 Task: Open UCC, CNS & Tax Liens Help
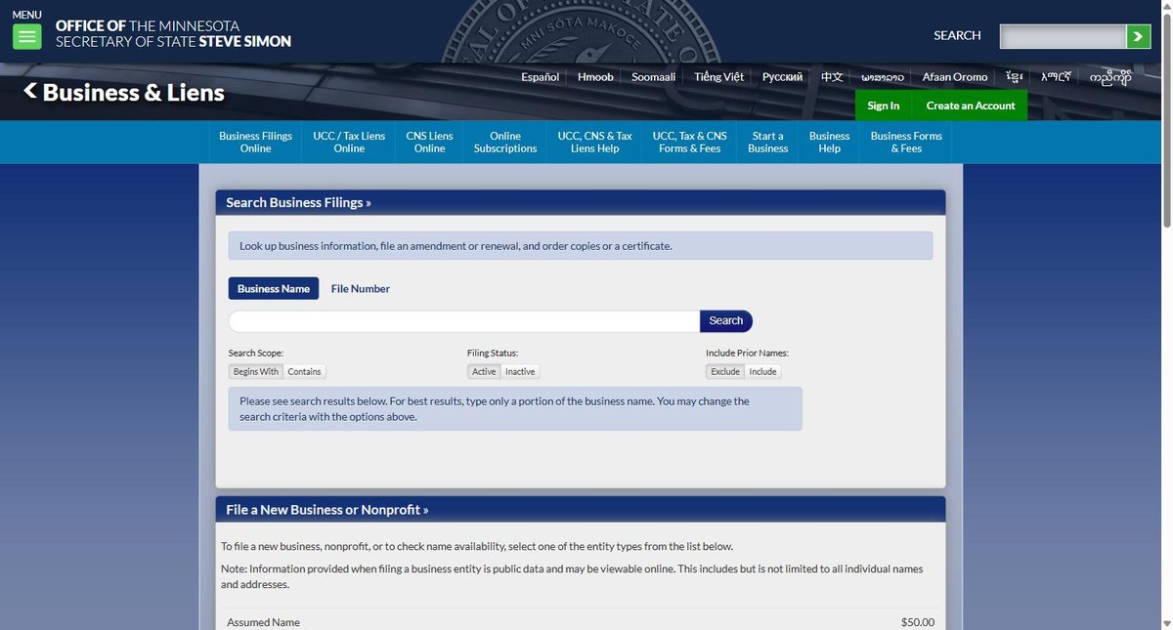pyautogui.click(x=594, y=142)
